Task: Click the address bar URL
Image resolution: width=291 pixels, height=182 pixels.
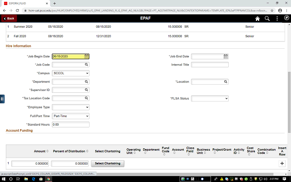Action: (x=147, y=10)
